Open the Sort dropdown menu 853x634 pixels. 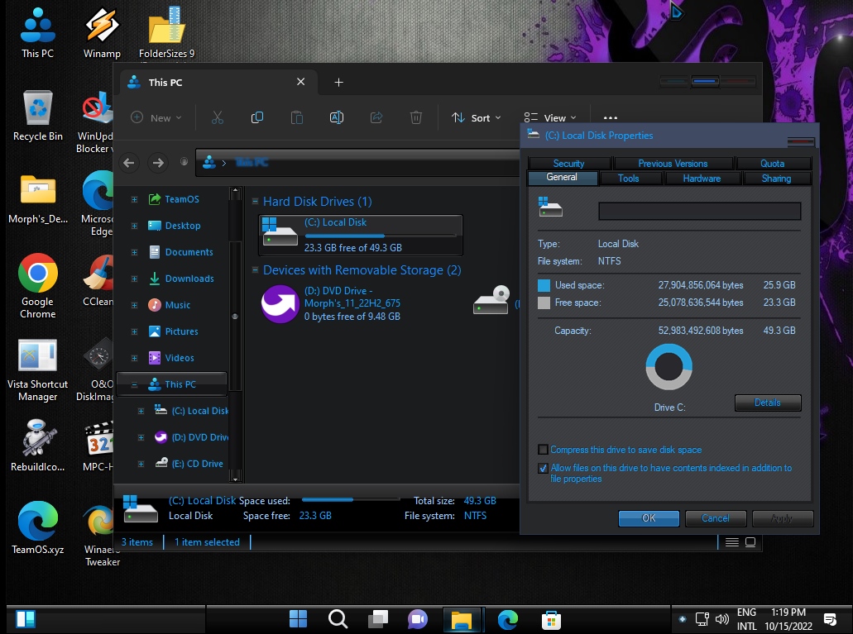coord(477,118)
